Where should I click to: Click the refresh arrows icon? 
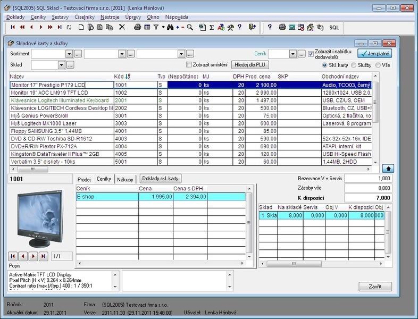pos(69,27)
